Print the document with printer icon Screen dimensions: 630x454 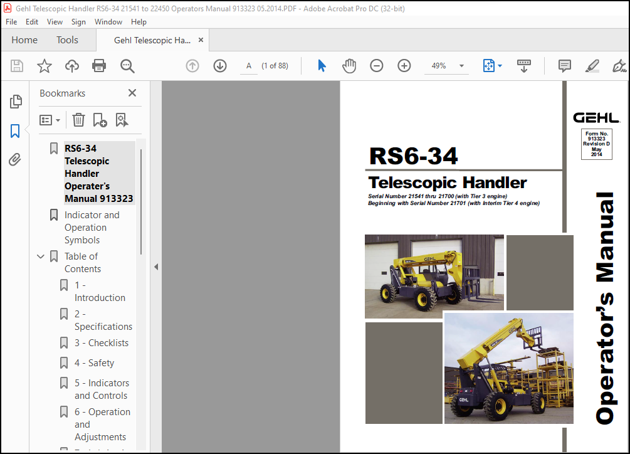[x=99, y=66]
